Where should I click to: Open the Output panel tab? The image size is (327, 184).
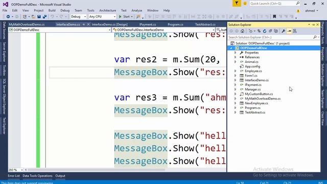pos(60,176)
